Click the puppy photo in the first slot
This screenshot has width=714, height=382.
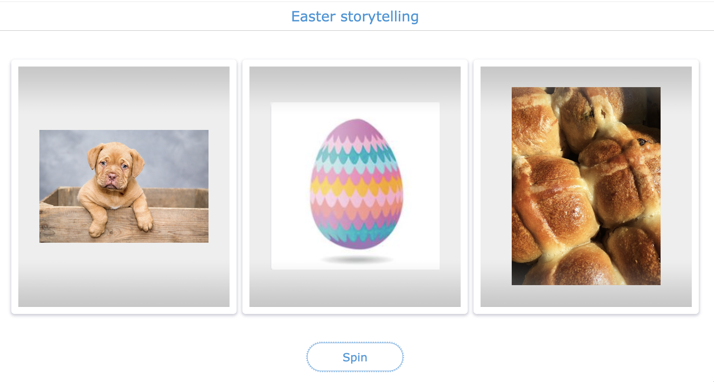pyautogui.click(x=124, y=187)
